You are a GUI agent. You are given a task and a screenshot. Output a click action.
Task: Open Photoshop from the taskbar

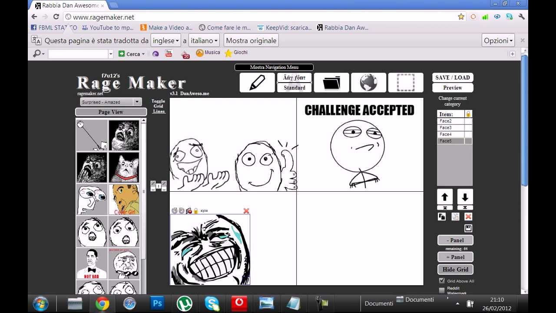[x=157, y=303]
